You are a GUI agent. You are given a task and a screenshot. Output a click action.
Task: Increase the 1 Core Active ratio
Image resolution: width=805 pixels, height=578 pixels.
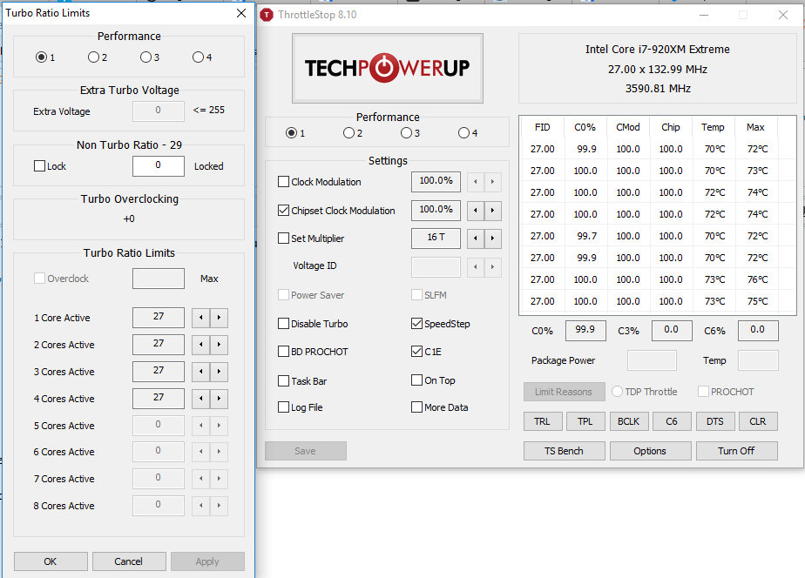220,318
